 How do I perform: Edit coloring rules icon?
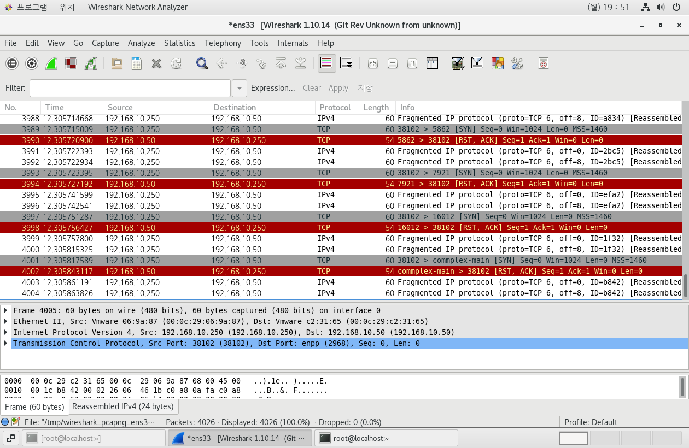click(497, 63)
